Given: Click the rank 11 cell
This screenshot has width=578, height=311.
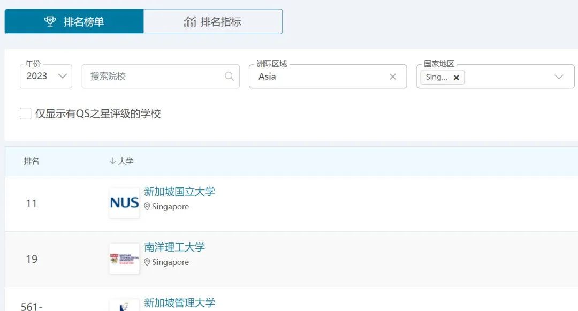Looking at the screenshot, I should click(32, 203).
